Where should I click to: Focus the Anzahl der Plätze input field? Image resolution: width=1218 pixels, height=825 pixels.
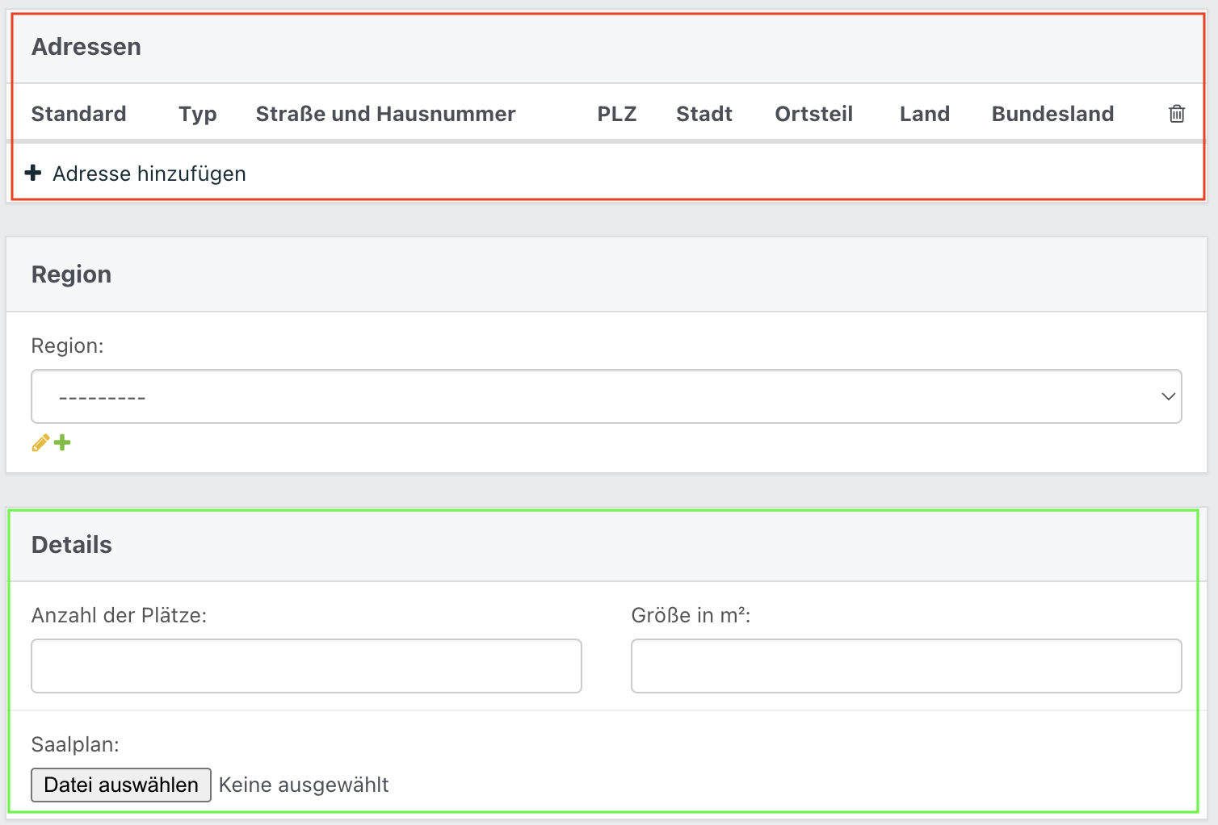[307, 666]
